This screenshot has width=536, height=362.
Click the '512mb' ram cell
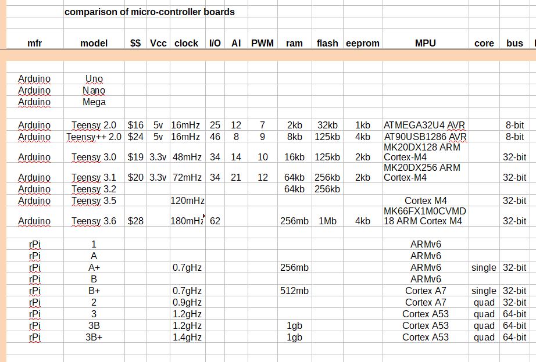(294, 291)
